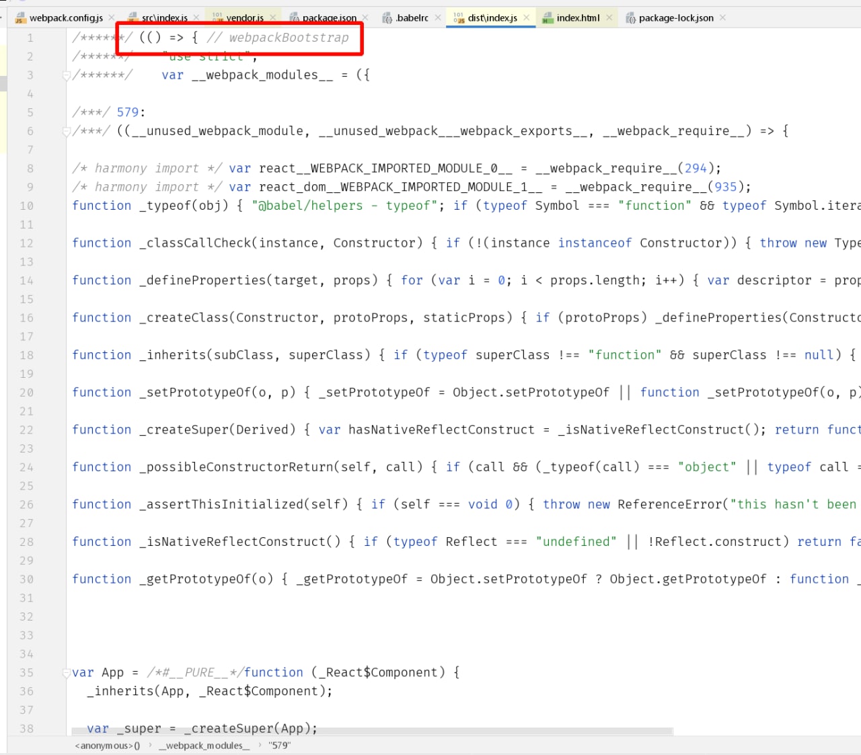Click the _assertThisInitialized function name
861x755 pixels.
point(221,504)
